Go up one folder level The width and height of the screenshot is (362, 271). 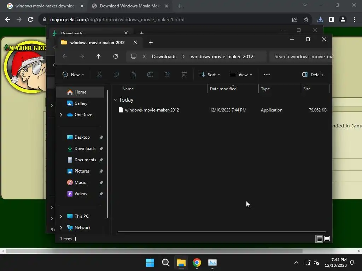pos(99,56)
